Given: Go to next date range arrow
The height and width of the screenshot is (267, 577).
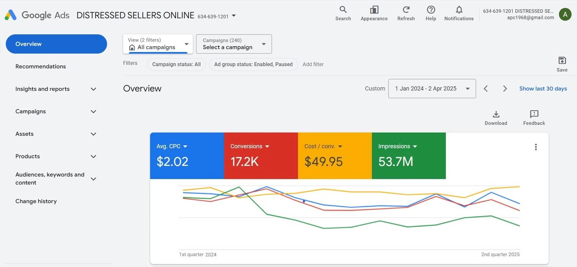Looking at the screenshot, I should point(505,89).
